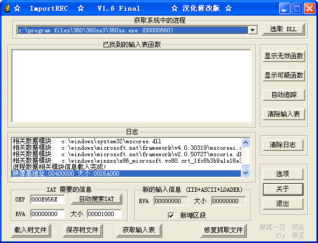The image size is (318, 243).
Task: Click the log scrollbar up arrow
Action: point(245,142)
